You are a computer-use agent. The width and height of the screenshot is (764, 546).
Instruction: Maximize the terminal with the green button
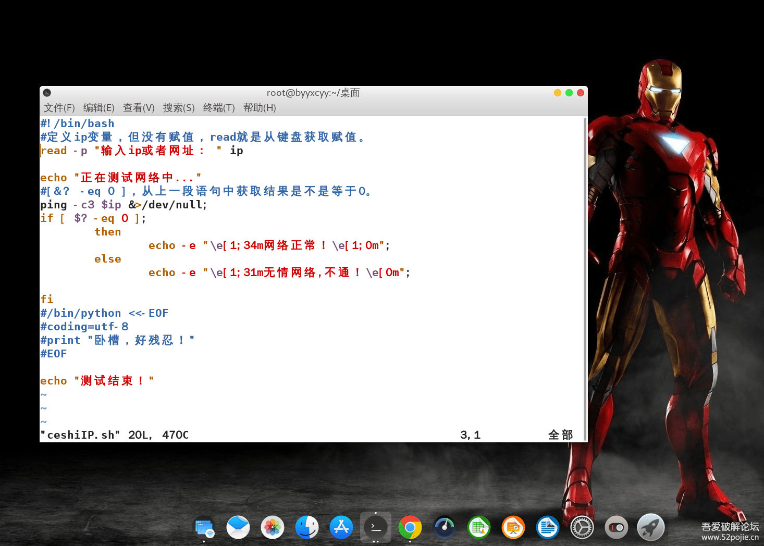pyautogui.click(x=569, y=93)
